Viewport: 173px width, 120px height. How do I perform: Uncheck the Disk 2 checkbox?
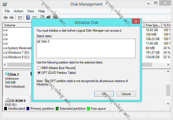pos(39,42)
